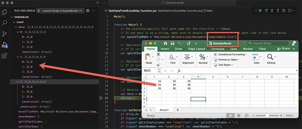Open Excel Insert tab

tap(165, 49)
